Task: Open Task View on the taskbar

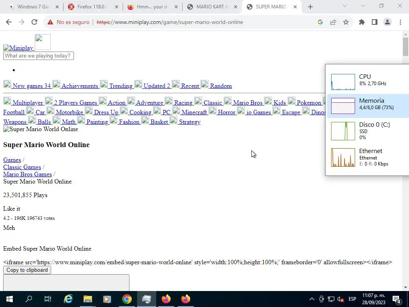Action: pos(48,299)
